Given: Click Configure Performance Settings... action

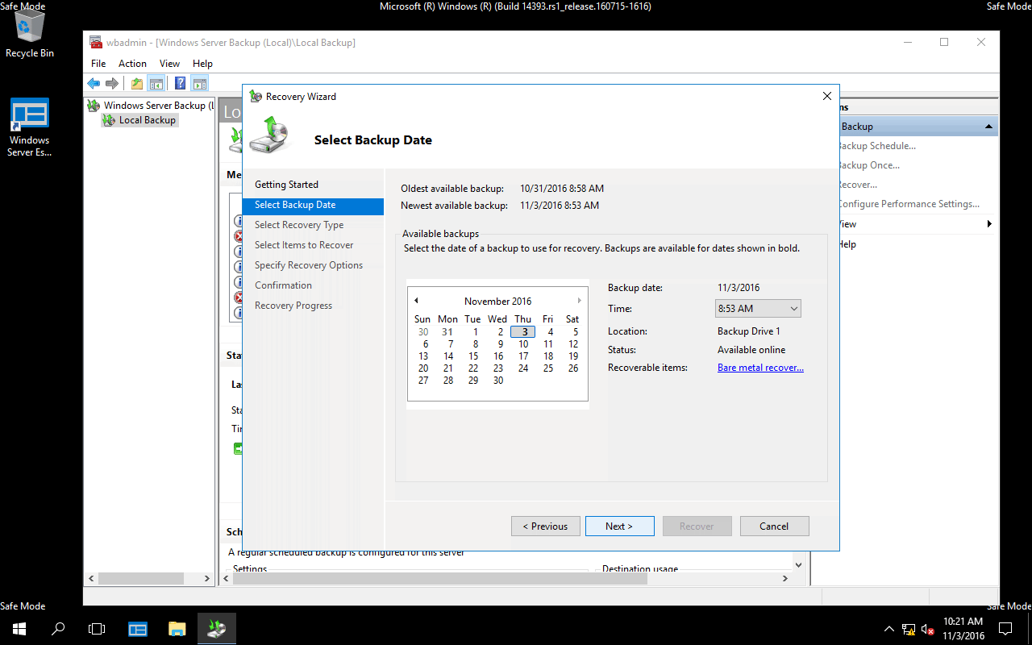Looking at the screenshot, I should click(909, 204).
